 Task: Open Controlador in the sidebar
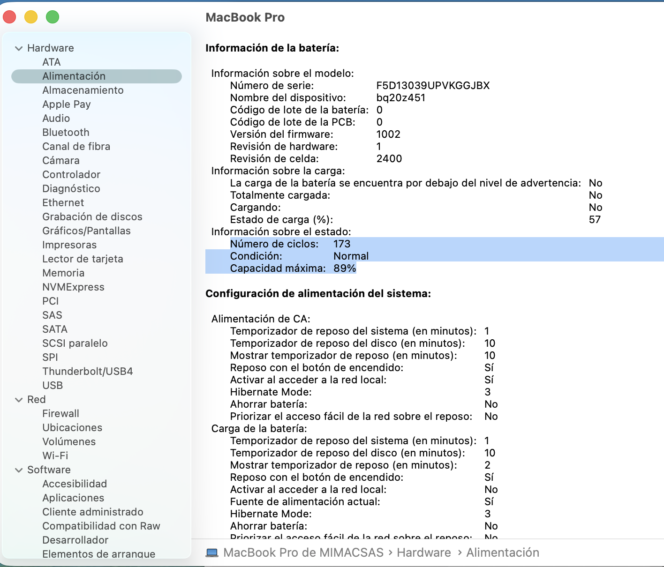tap(71, 175)
